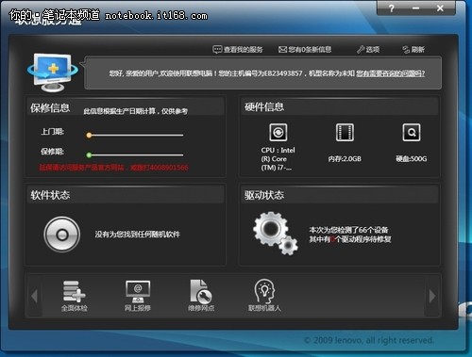Click the memory 内存 hardware icon

pos(345,132)
